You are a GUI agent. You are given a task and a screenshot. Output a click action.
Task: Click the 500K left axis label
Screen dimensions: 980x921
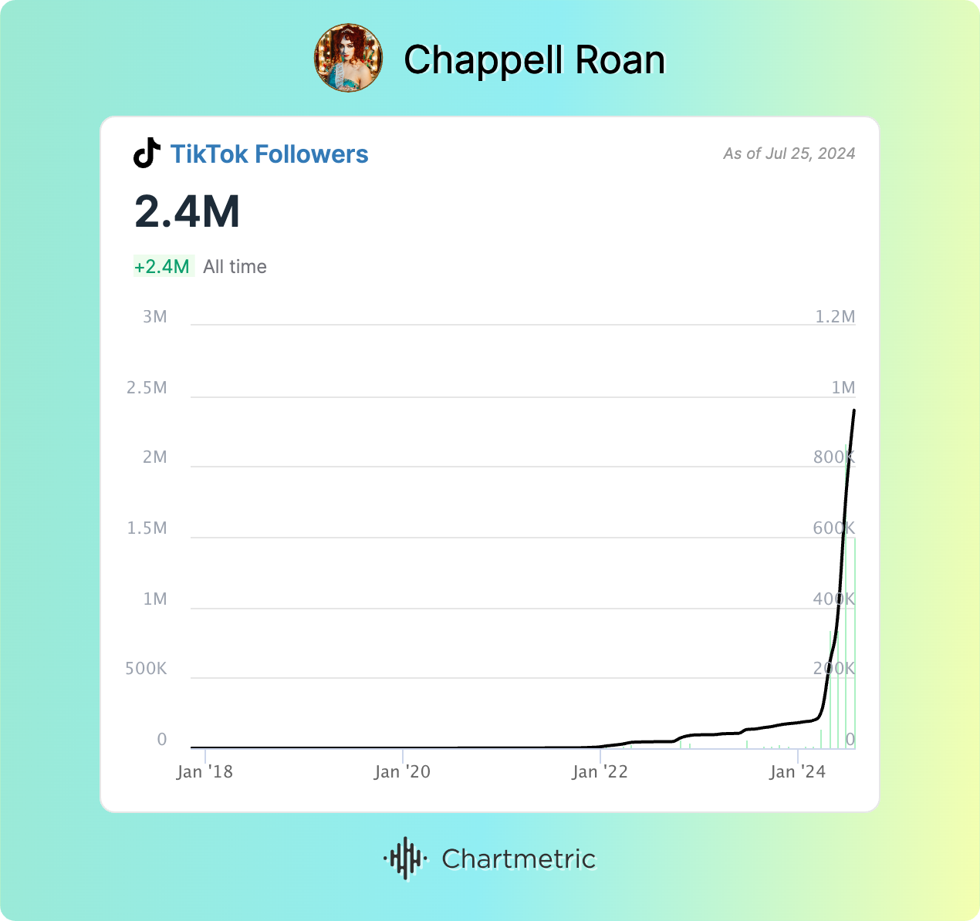pos(147,669)
